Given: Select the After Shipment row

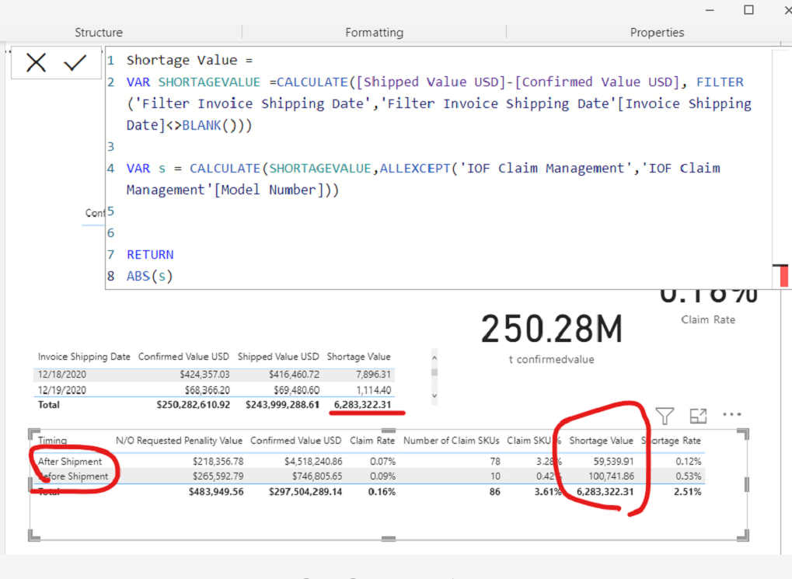Looking at the screenshot, I should point(70,462).
